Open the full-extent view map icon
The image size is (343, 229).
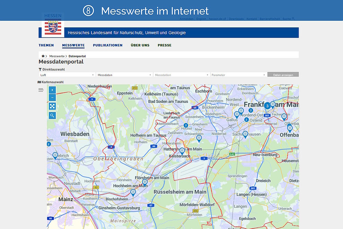(x=52, y=106)
